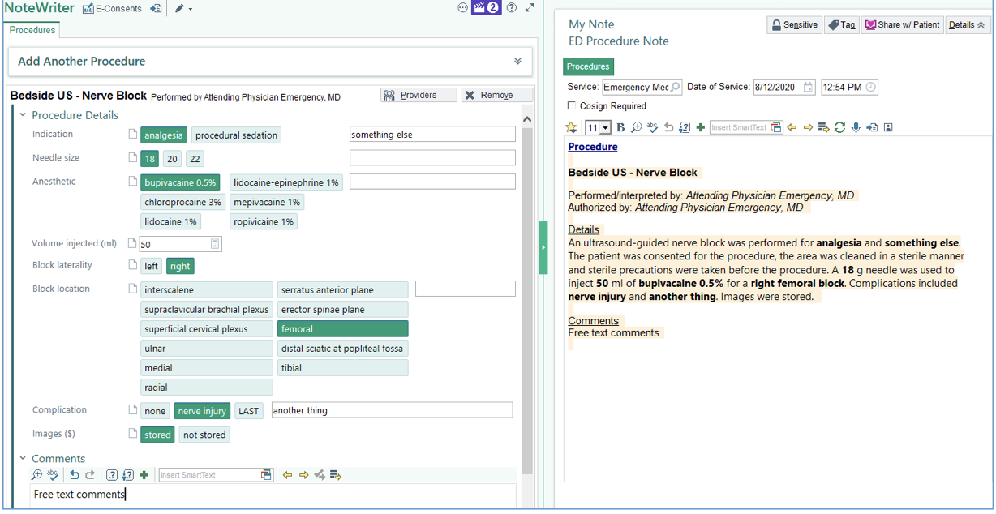Switch to the Procedures tab in NoteWriter
This screenshot has height=514, width=996.
32,30
